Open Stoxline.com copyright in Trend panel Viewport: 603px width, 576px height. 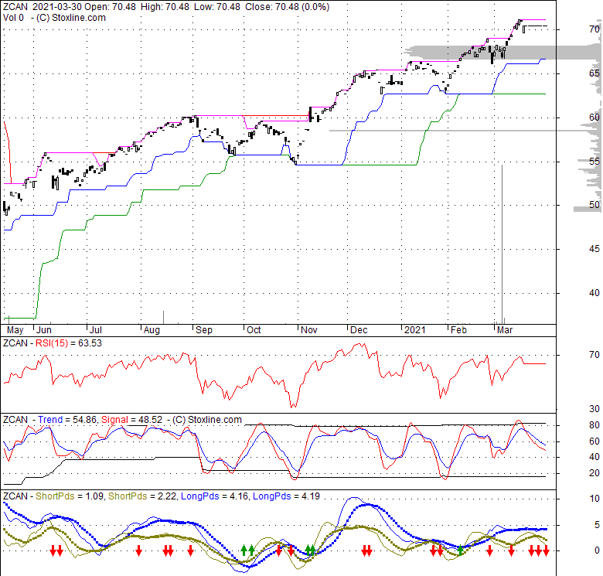pyautogui.click(x=207, y=420)
